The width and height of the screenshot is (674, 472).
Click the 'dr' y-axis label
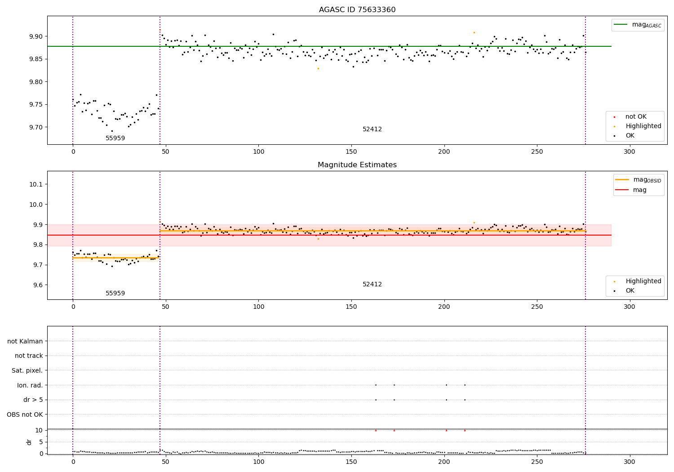click(x=29, y=442)
